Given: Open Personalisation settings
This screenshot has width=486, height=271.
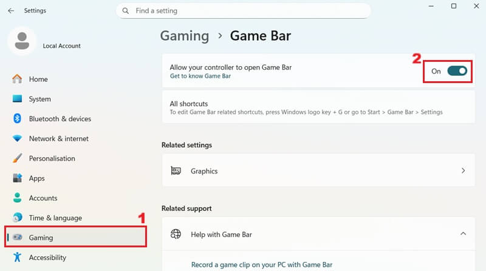Looking at the screenshot, I should pos(75,158).
